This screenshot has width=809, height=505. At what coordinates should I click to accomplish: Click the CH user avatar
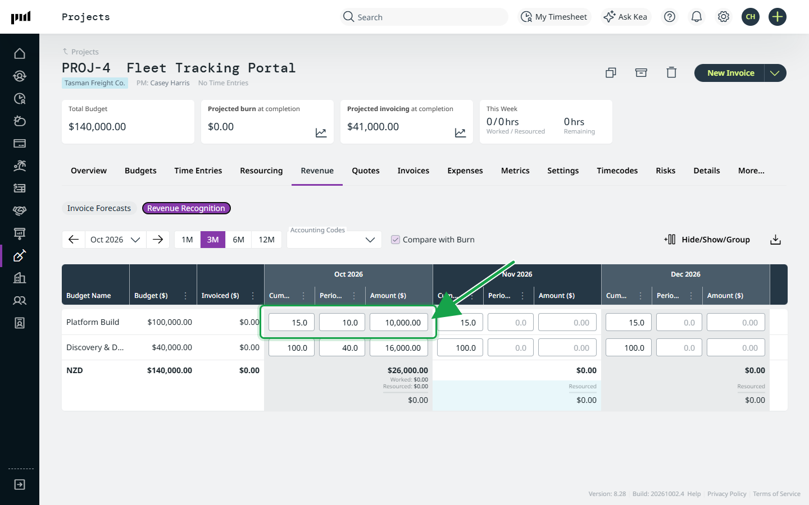[751, 17]
